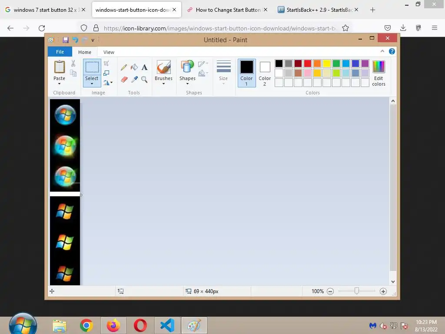Click the zoom slider handle

(x=356, y=291)
